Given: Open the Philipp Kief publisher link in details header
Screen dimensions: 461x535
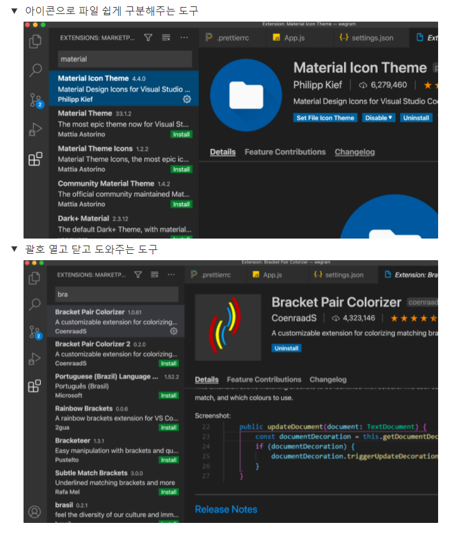Looking at the screenshot, I should point(317,85).
